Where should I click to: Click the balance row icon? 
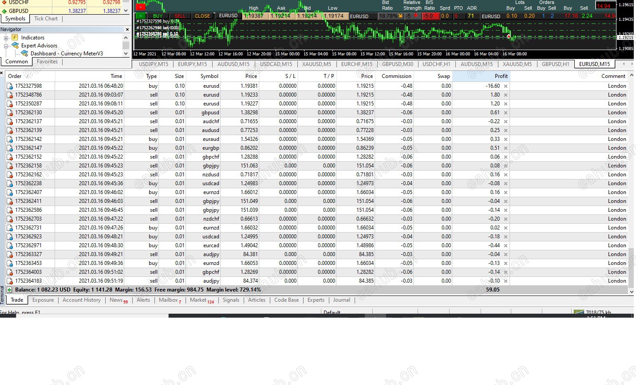tap(10, 290)
